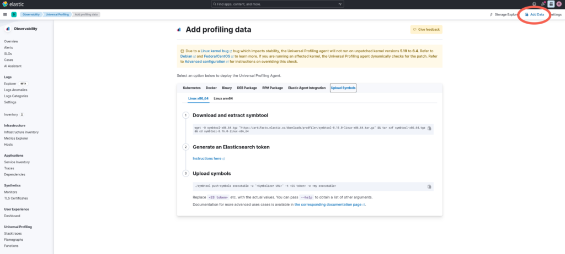Switch to the Kubernetes tab
This screenshot has width=565, height=254.
tap(191, 87)
